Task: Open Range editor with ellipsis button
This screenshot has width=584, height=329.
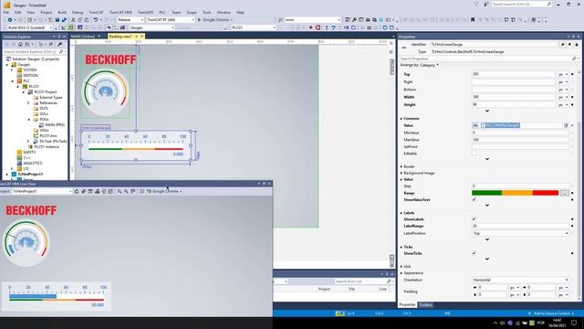Action: click(x=565, y=193)
